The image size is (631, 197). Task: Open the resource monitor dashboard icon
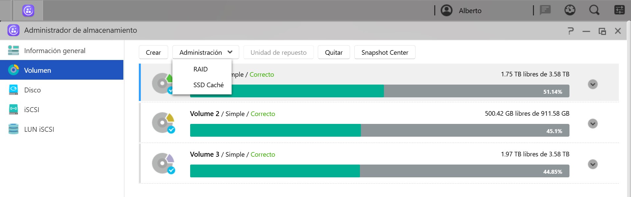click(x=570, y=10)
